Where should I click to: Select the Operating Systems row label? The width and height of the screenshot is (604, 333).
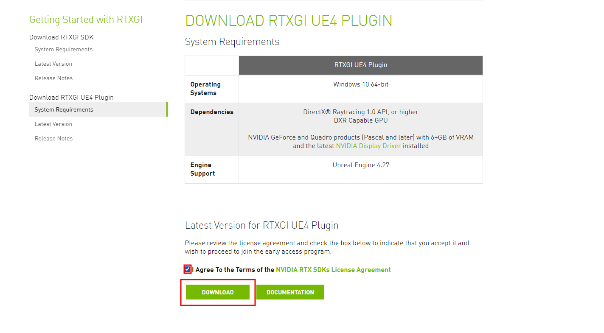click(212, 89)
